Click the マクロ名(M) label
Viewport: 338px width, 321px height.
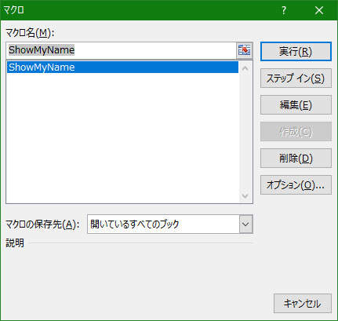click(30, 33)
